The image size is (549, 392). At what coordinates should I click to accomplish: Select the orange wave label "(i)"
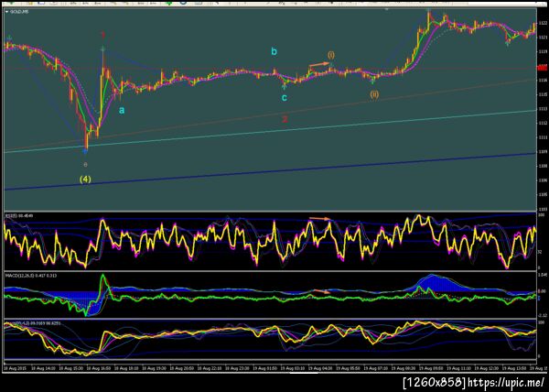(x=331, y=55)
